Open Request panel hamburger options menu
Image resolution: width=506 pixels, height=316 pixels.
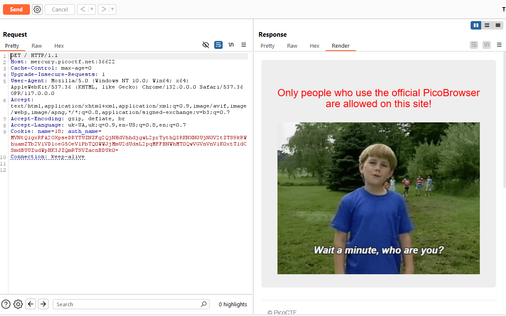point(244,45)
